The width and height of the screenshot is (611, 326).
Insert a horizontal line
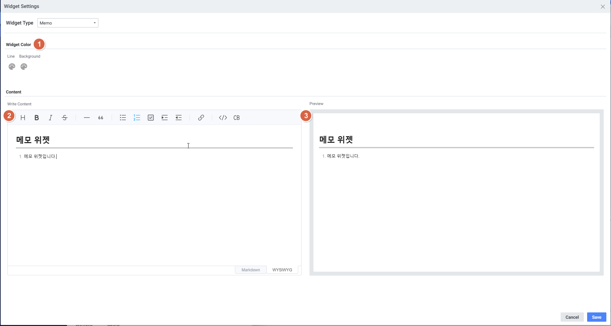tap(87, 118)
